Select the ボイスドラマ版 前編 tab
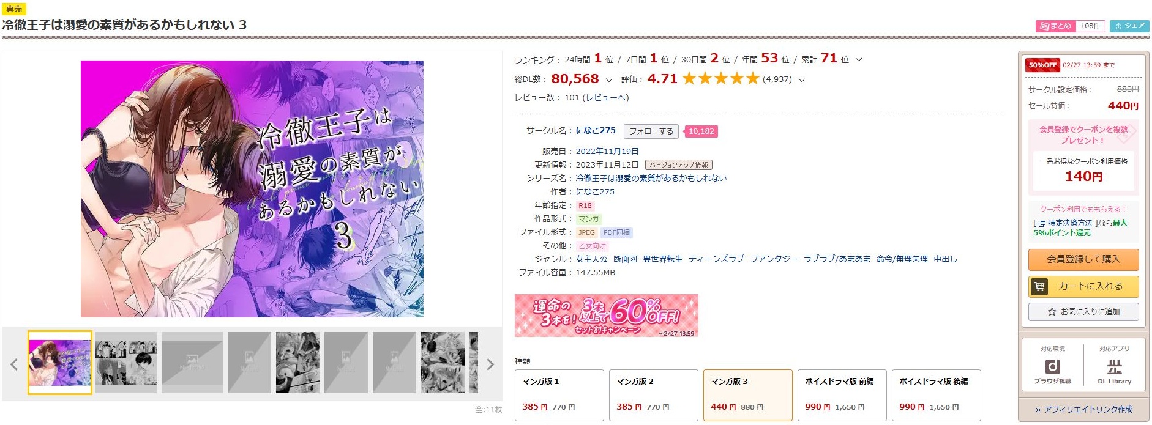Image resolution: width=1152 pixels, height=425 pixels. pos(842,394)
